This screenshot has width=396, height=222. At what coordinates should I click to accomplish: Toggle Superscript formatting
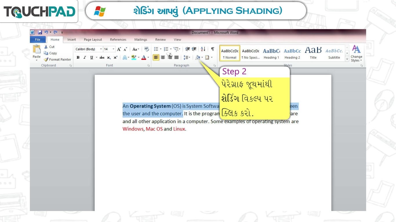coord(115,58)
